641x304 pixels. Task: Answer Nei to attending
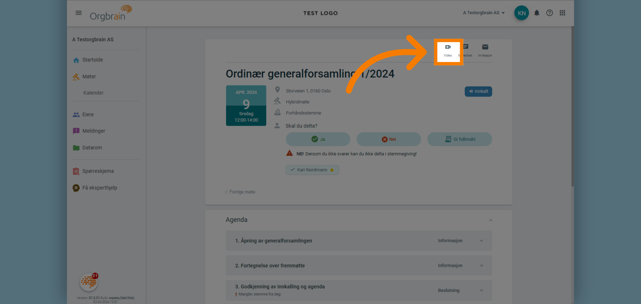click(x=389, y=139)
